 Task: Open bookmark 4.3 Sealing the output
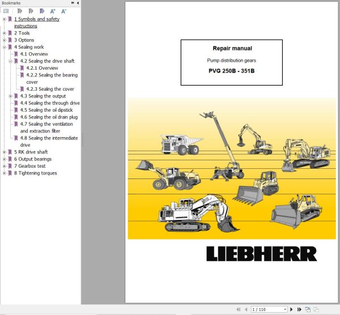coord(43,96)
